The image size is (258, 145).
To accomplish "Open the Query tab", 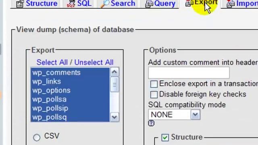I will [160, 4].
